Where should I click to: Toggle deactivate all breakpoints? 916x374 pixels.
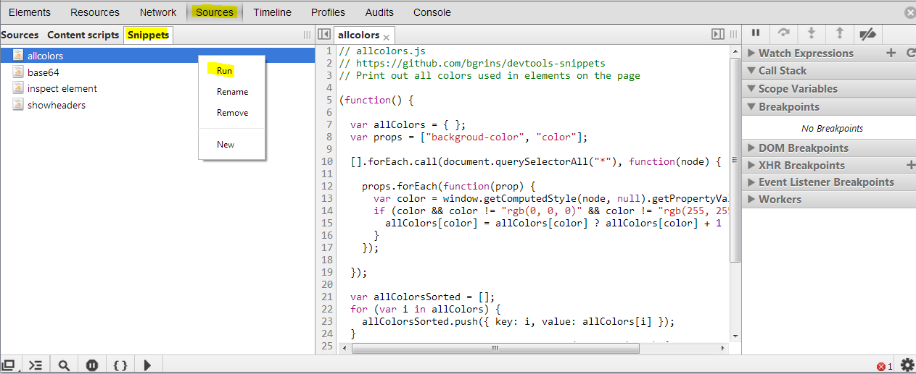point(867,33)
